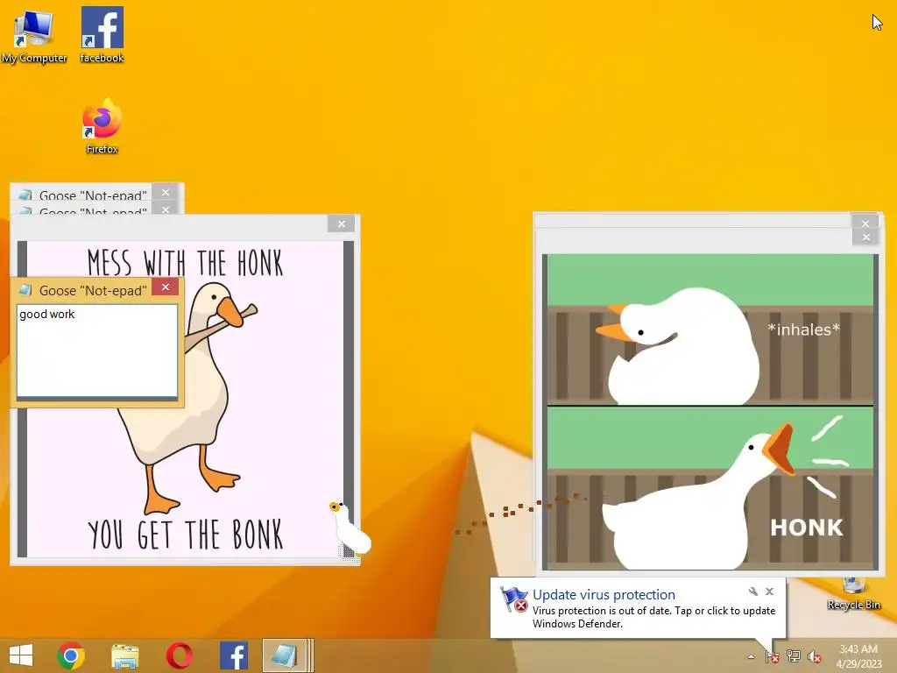This screenshot has height=673, width=897.
Task: Open the clock showing 3:43 AM
Action: (x=859, y=655)
